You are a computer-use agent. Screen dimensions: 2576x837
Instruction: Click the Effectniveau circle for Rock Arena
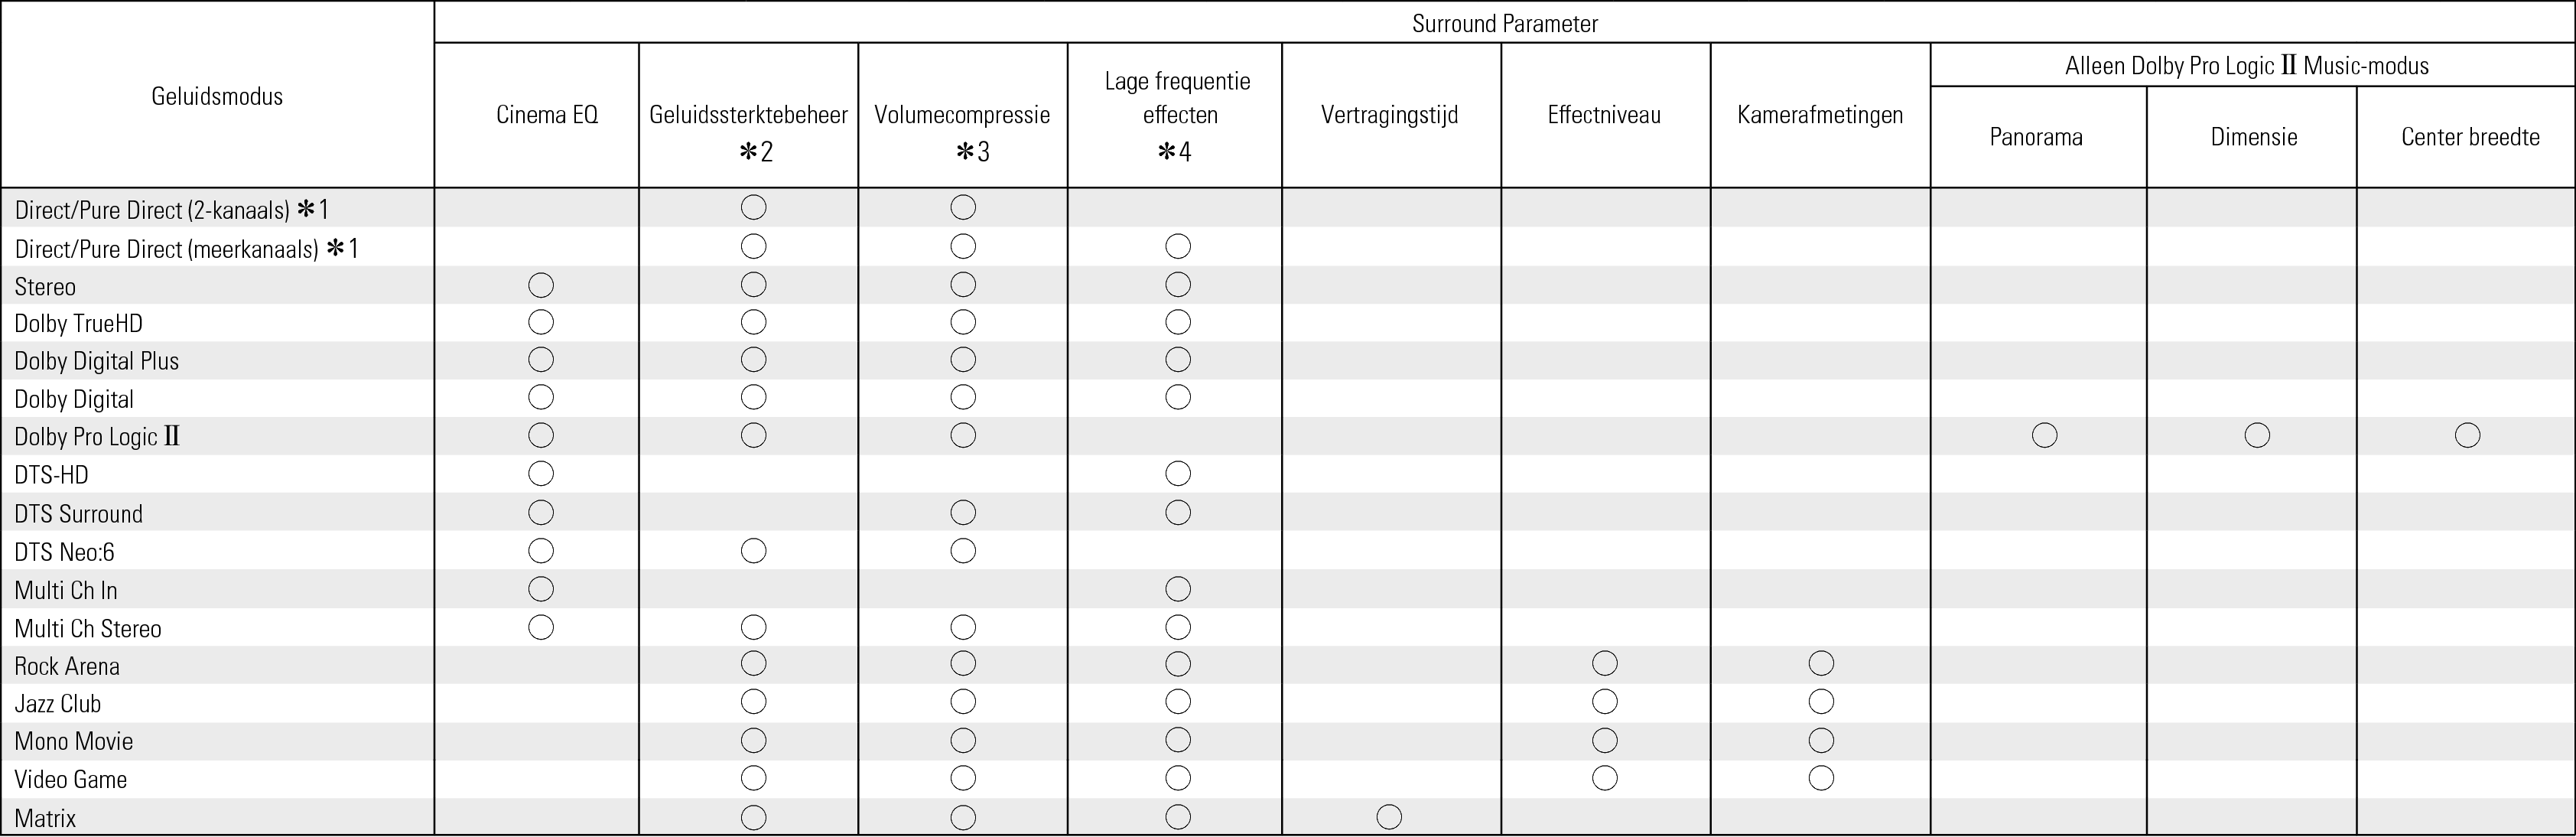(1604, 663)
